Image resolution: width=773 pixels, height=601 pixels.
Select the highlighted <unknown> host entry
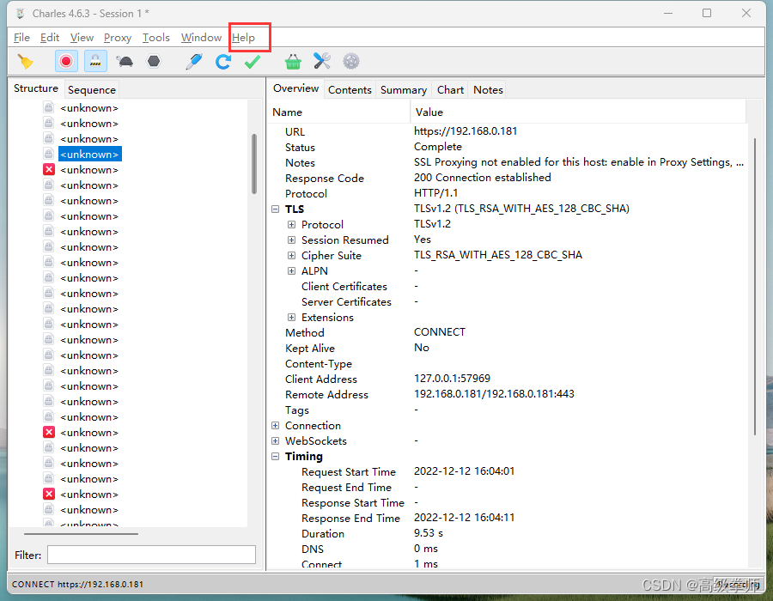[89, 155]
